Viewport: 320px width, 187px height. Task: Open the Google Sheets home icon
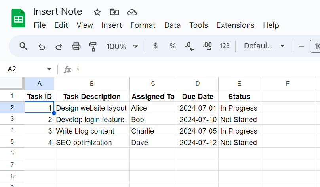pyautogui.click(x=18, y=18)
